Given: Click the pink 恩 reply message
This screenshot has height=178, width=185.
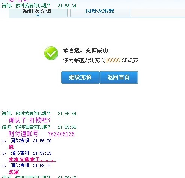Looking at the screenshot, I should (11, 147).
